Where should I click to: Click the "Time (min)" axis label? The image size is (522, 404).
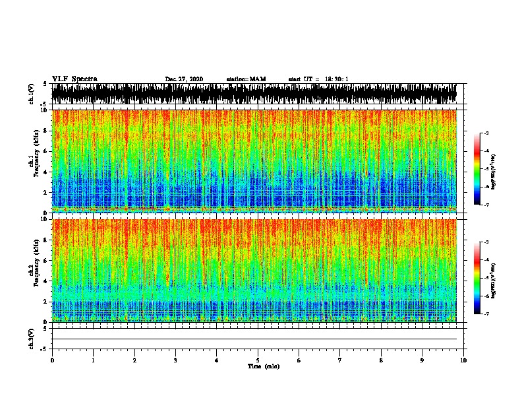pyautogui.click(x=264, y=366)
